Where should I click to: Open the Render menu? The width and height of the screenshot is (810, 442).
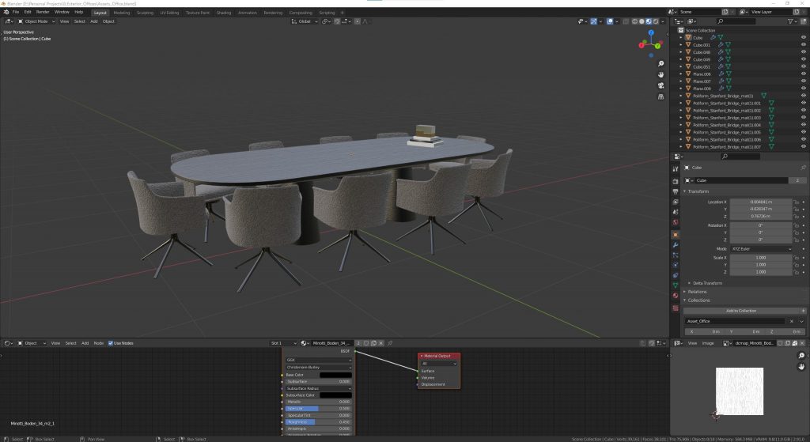(x=43, y=12)
